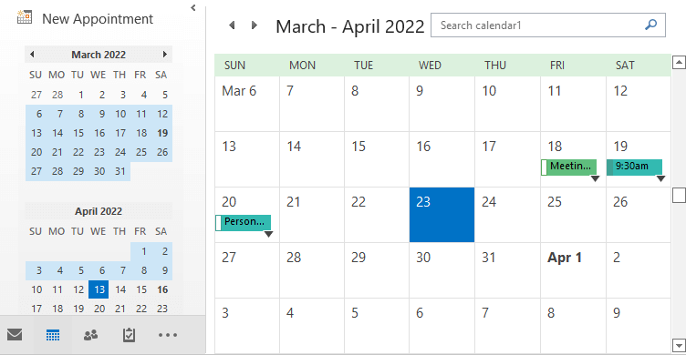Open the Meeting event on March 18
This screenshot has height=355, width=686.
(568, 167)
